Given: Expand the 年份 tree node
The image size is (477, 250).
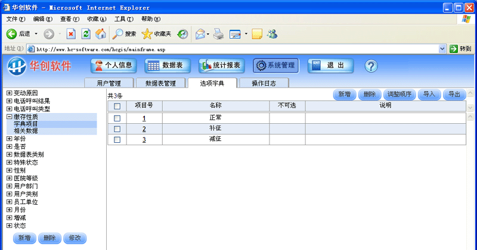Looking at the screenshot, I should pyautogui.click(x=10, y=139).
